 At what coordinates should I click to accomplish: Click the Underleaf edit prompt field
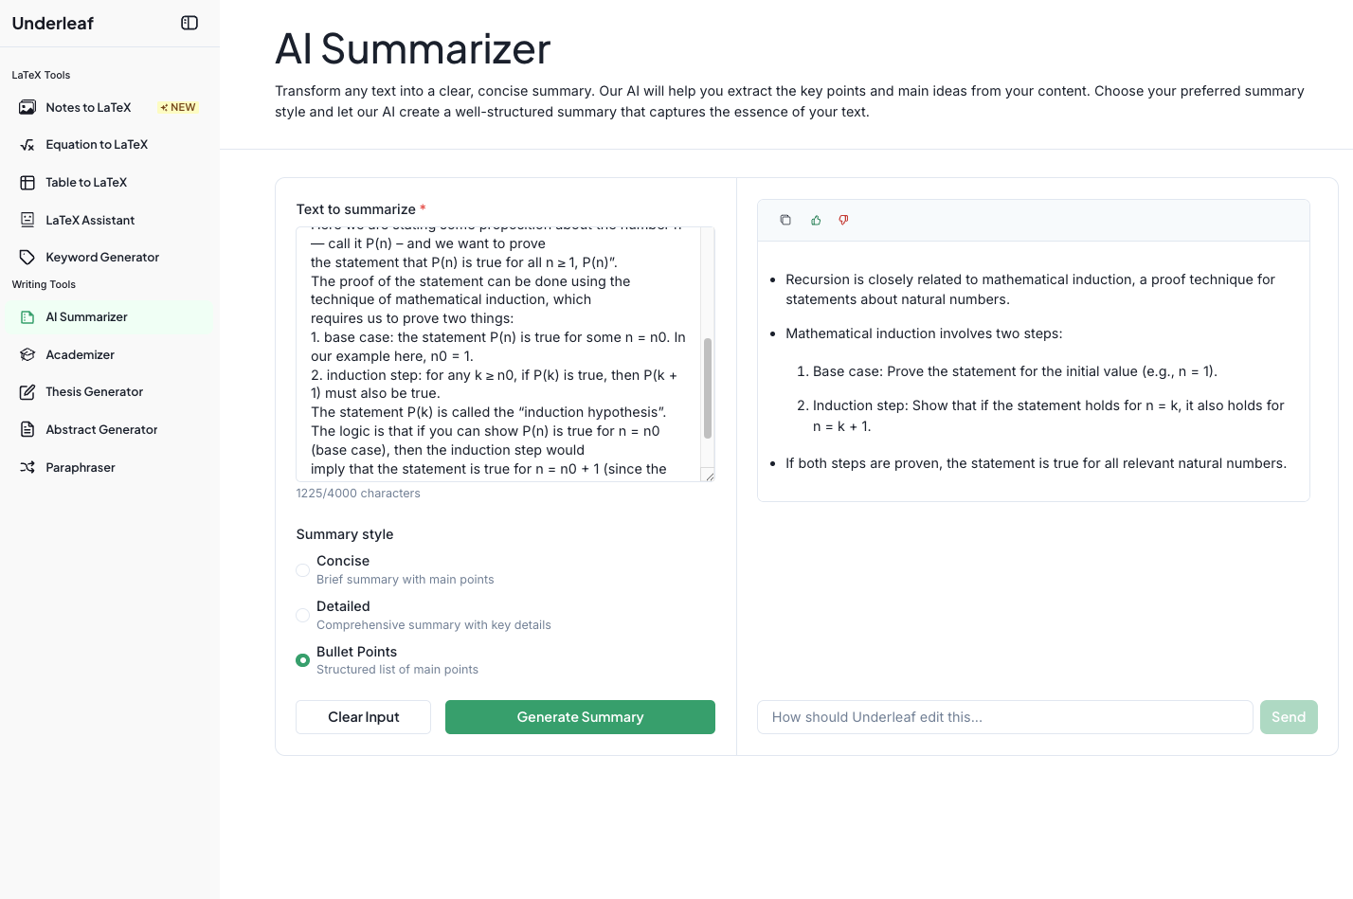pyautogui.click(x=1004, y=717)
